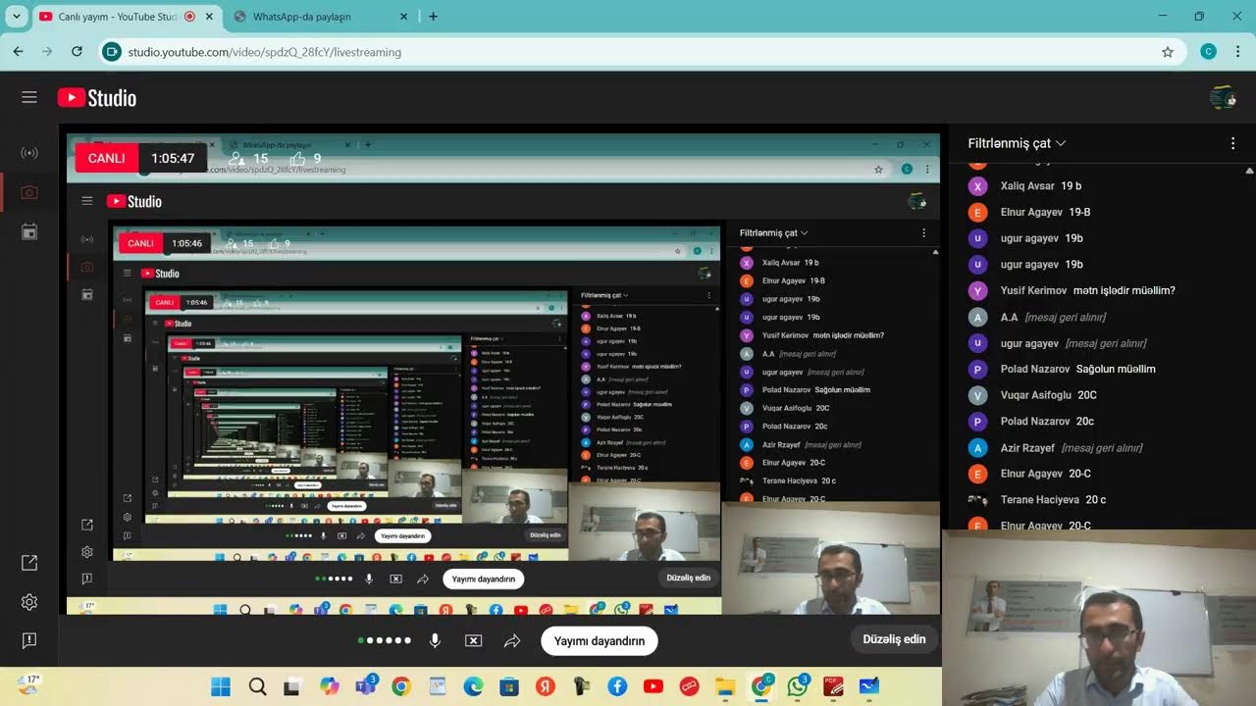Select the Stream broadcast sidebar icon
Image resolution: width=1256 pixels, height=706 pixels.
29,153
